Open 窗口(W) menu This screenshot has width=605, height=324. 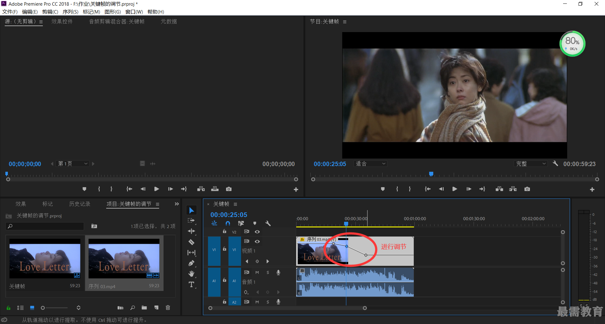point(134,12)
